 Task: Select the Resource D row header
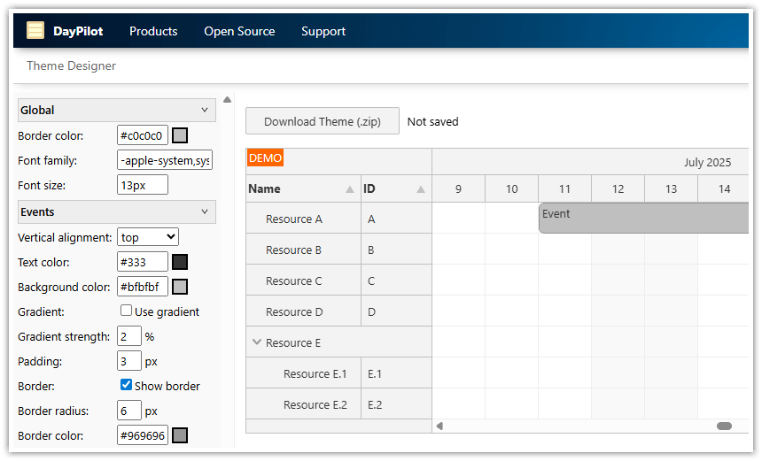tap(304, 311)
